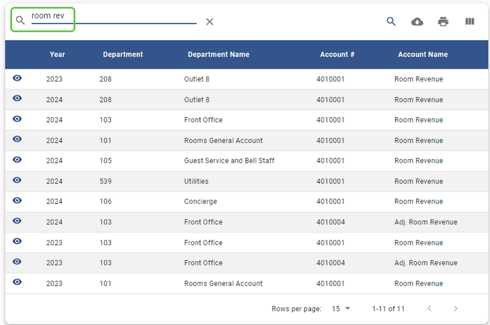This screenshot has height=325, width=490.
Task: Click the eye icon for the Utilities row
Action: [17, 180]
